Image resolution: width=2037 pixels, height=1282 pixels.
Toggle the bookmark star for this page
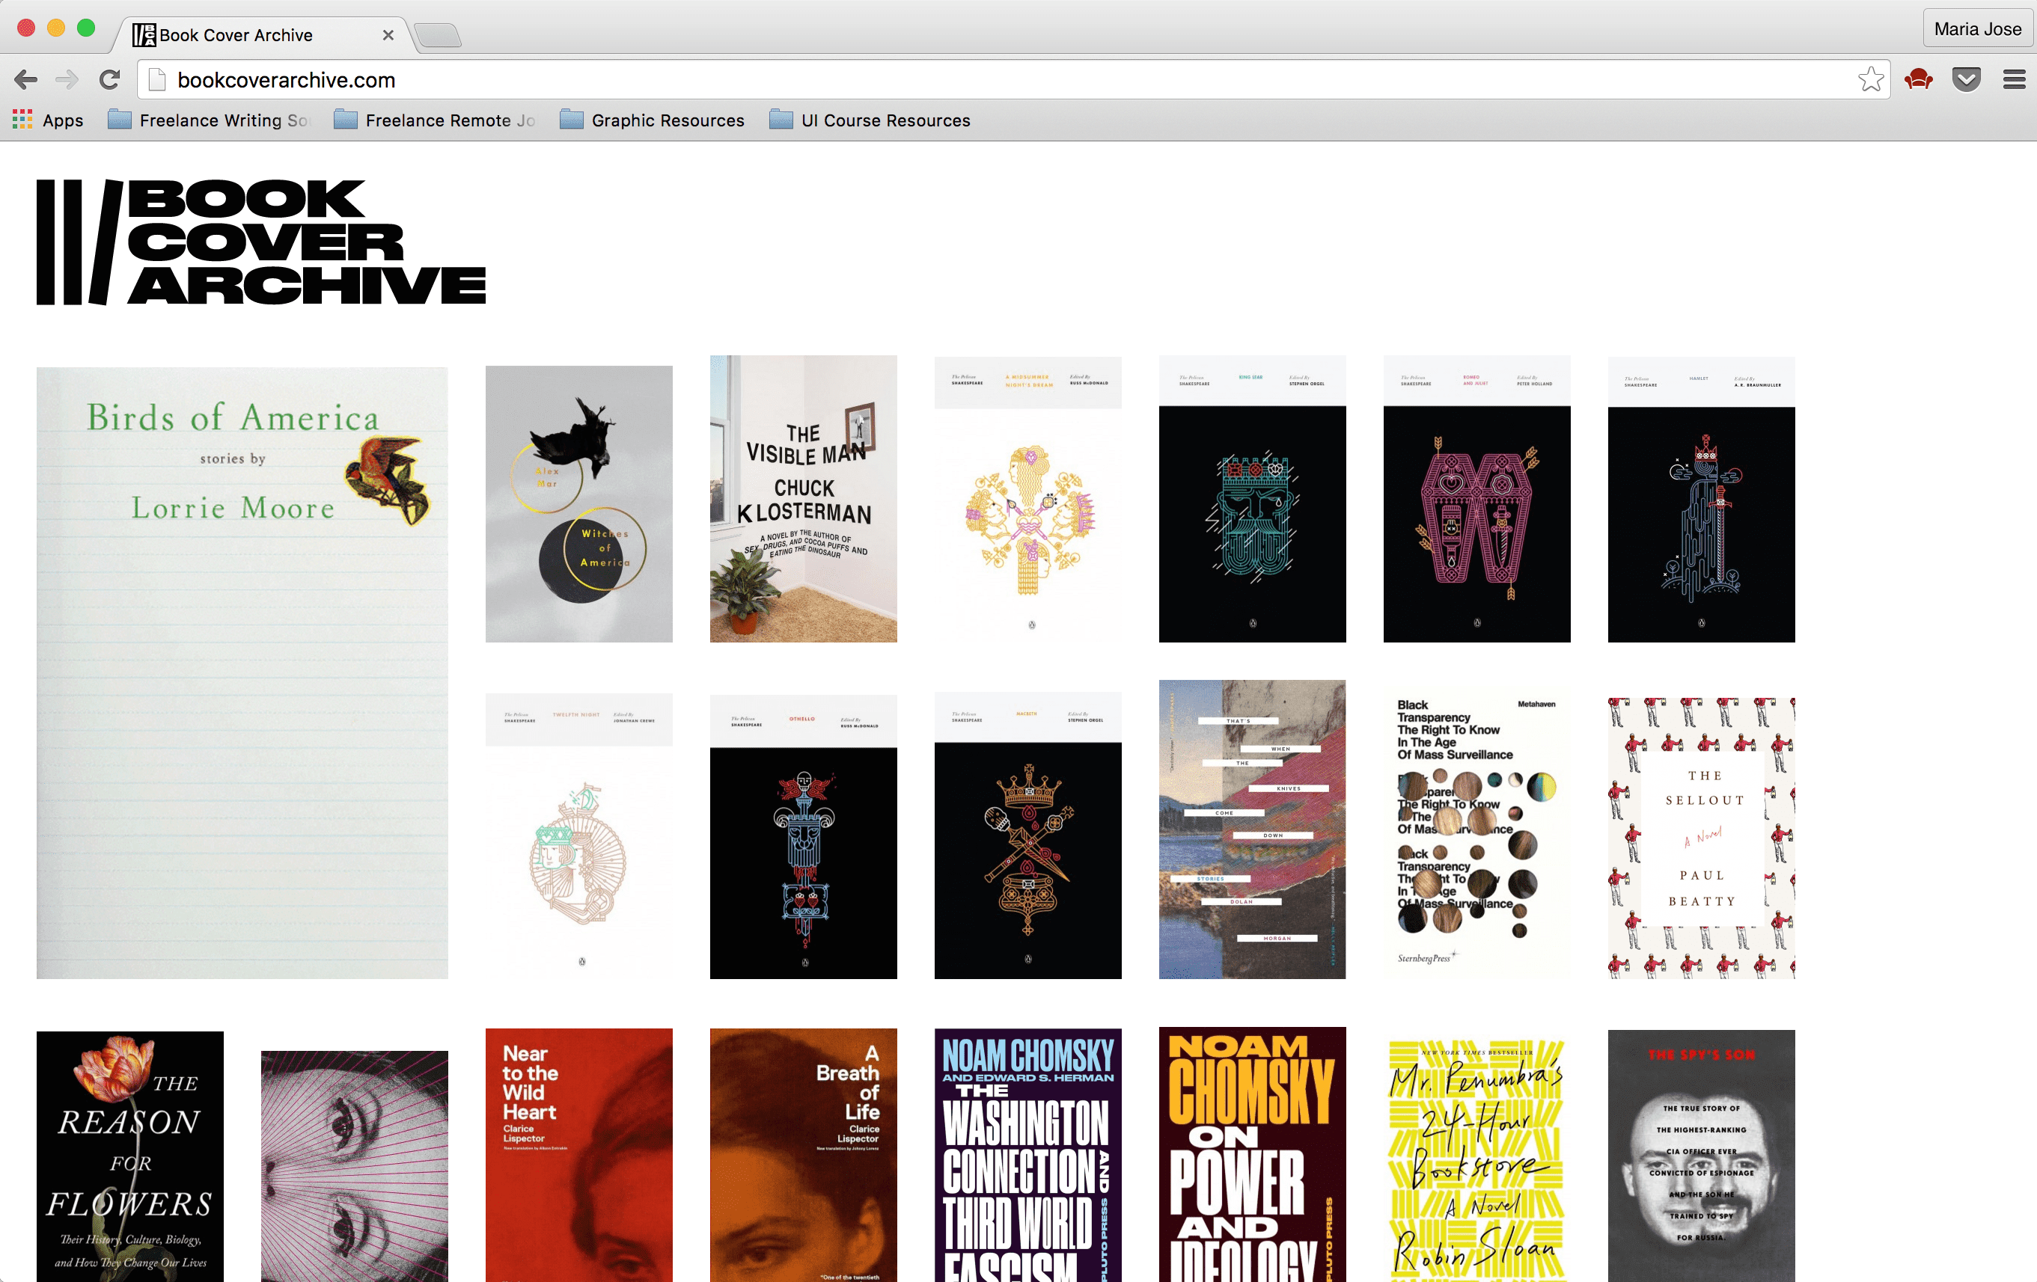pos(1870,79)
